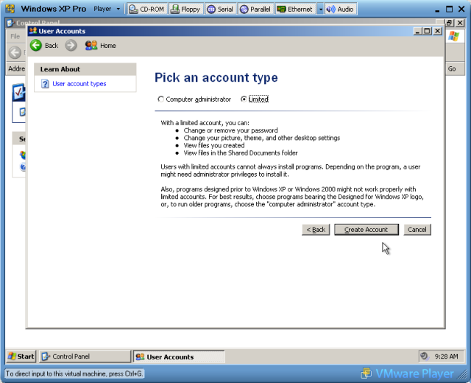The image size is (471, 383).
Task: Click the Home label in the toolbar
Action: pos(108,46)
